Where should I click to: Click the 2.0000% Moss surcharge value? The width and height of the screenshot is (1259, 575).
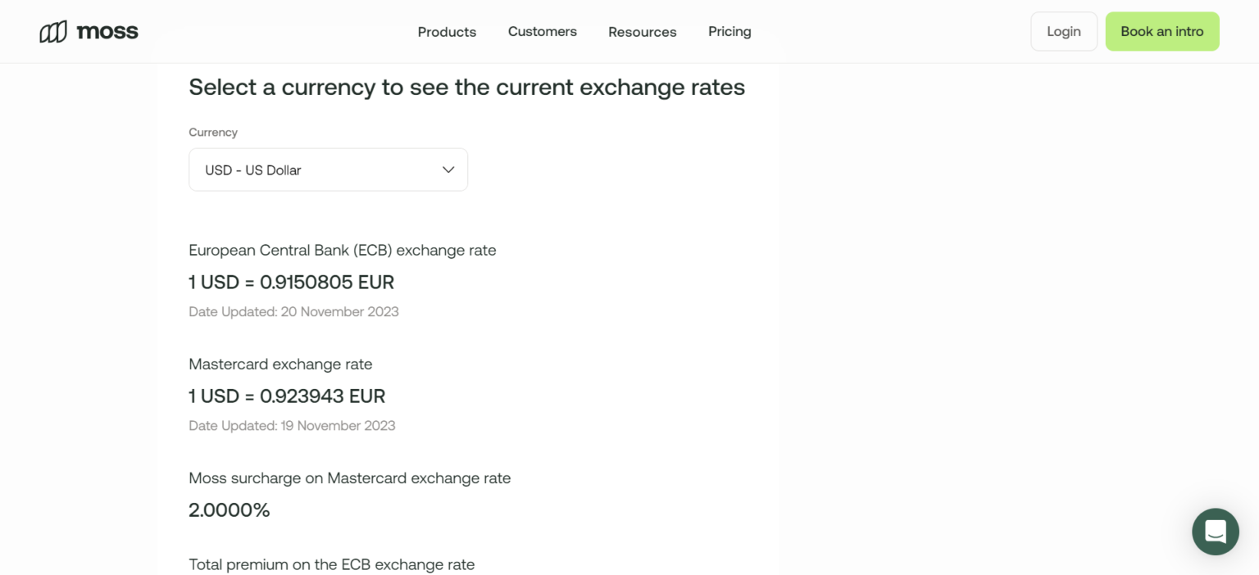tap(230, 510)
